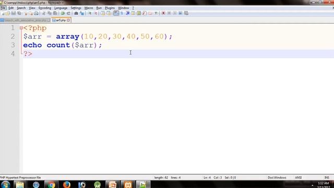Click the Cut scissors icon

click(43, 13)
